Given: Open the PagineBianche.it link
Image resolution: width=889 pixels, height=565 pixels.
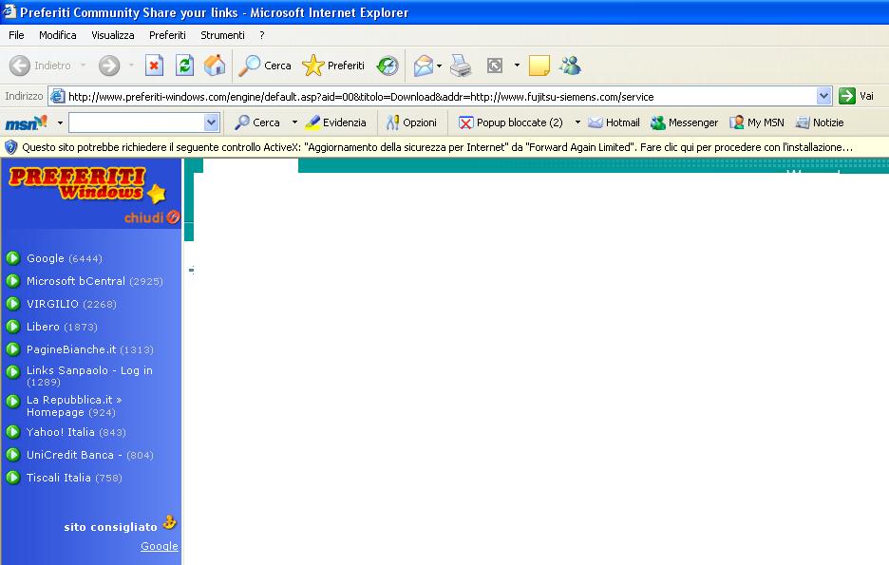Looking at the screenshot, I should click(90, 349).
